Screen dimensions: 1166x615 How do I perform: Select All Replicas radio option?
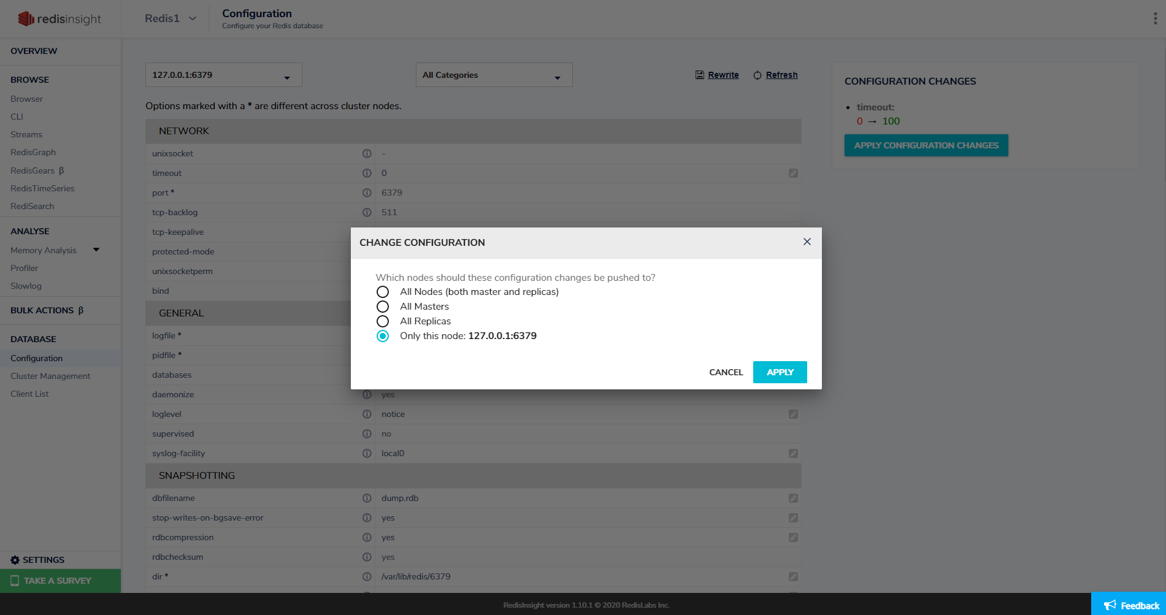(383, 321)
